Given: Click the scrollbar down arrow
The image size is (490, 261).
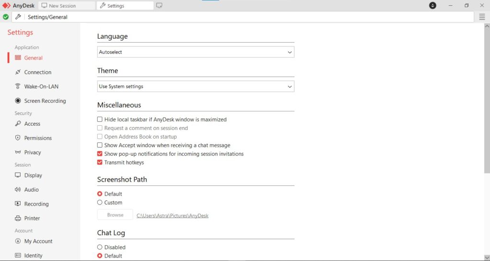Looking at the screenshot, I should (487, 258).
